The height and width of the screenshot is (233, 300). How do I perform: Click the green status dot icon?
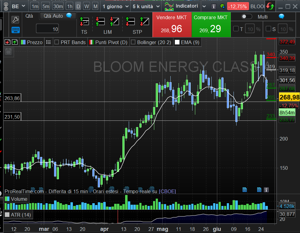click(x=222, y=6)
